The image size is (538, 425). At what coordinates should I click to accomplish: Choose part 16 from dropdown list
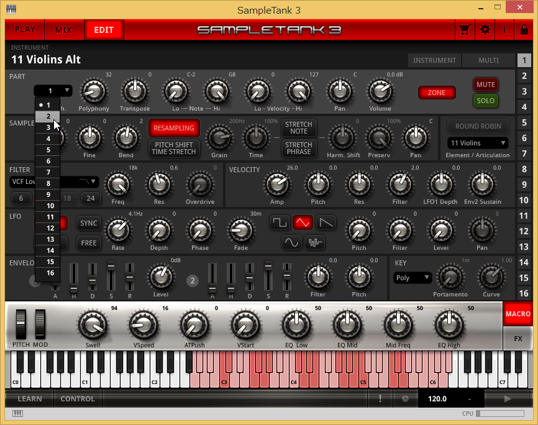pos(48,273)
